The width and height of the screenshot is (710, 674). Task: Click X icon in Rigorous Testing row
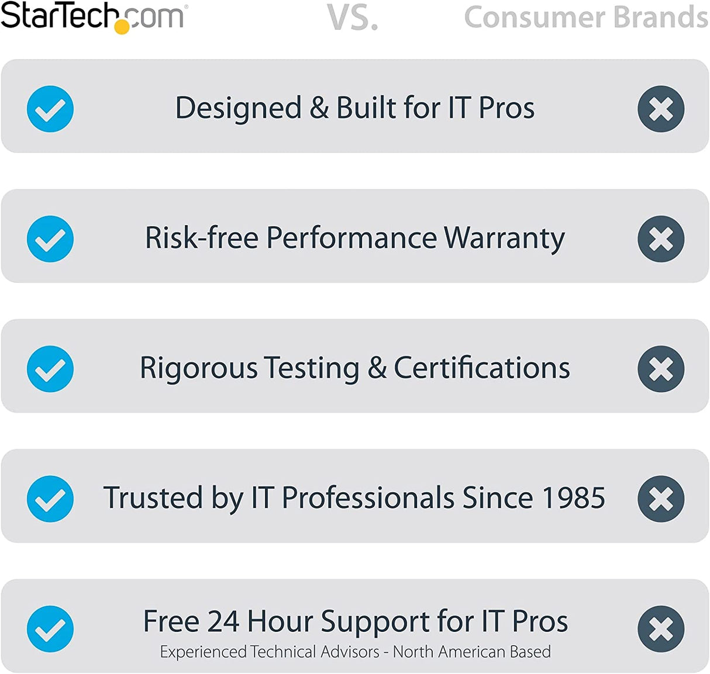(661, 369)
